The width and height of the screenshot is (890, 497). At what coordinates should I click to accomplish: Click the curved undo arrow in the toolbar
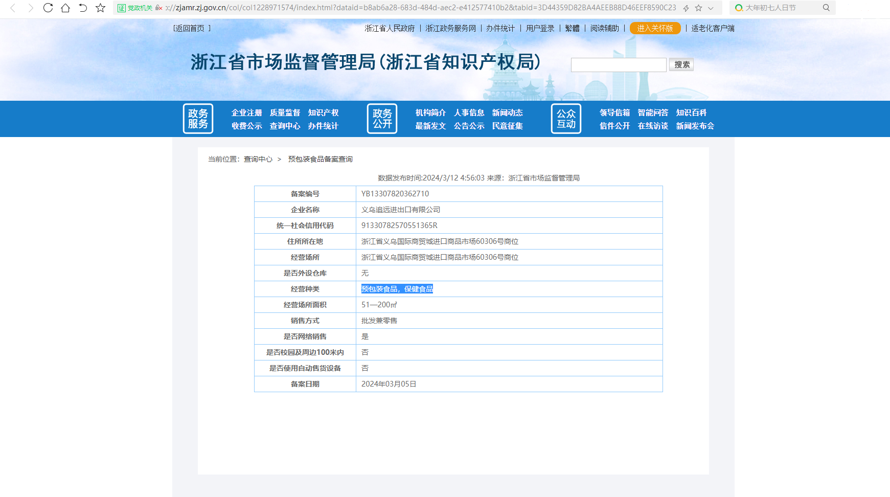point(82,8)
